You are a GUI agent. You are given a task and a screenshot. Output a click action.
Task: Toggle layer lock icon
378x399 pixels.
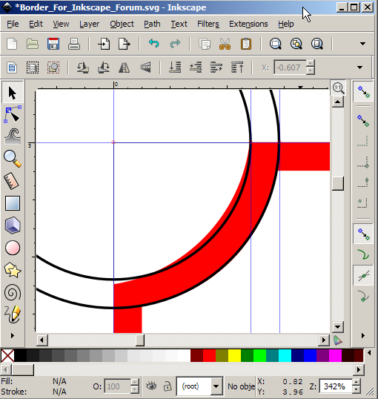point(168,386)
